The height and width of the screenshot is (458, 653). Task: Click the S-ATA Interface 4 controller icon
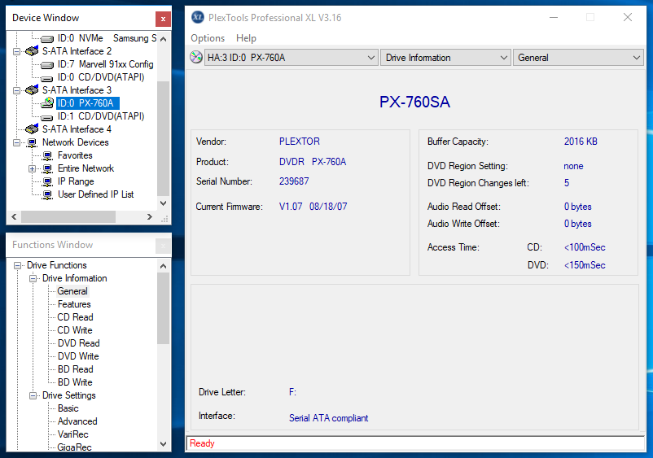[x=32, y=129]
